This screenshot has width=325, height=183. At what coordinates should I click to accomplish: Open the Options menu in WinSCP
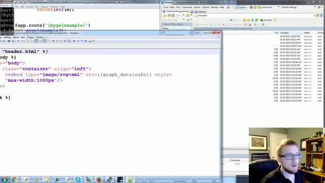pos(206,7)
